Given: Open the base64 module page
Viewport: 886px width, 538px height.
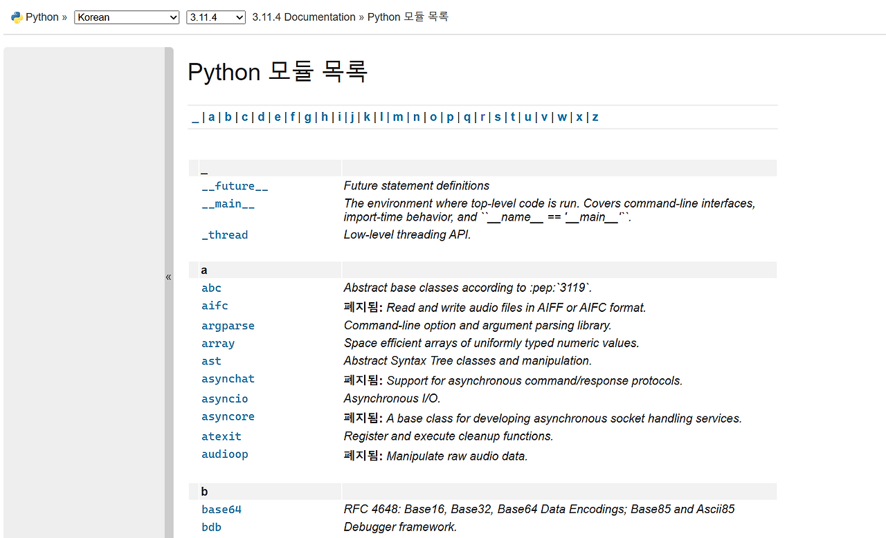Looking at the screenshot, I should point(221,509).
